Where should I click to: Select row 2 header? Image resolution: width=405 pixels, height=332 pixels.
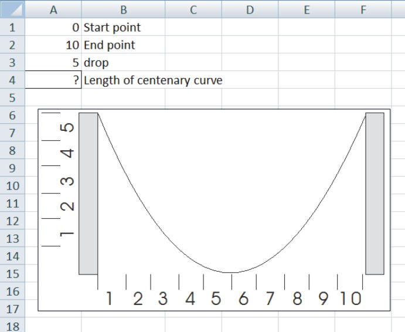click(x=12, y=45)
